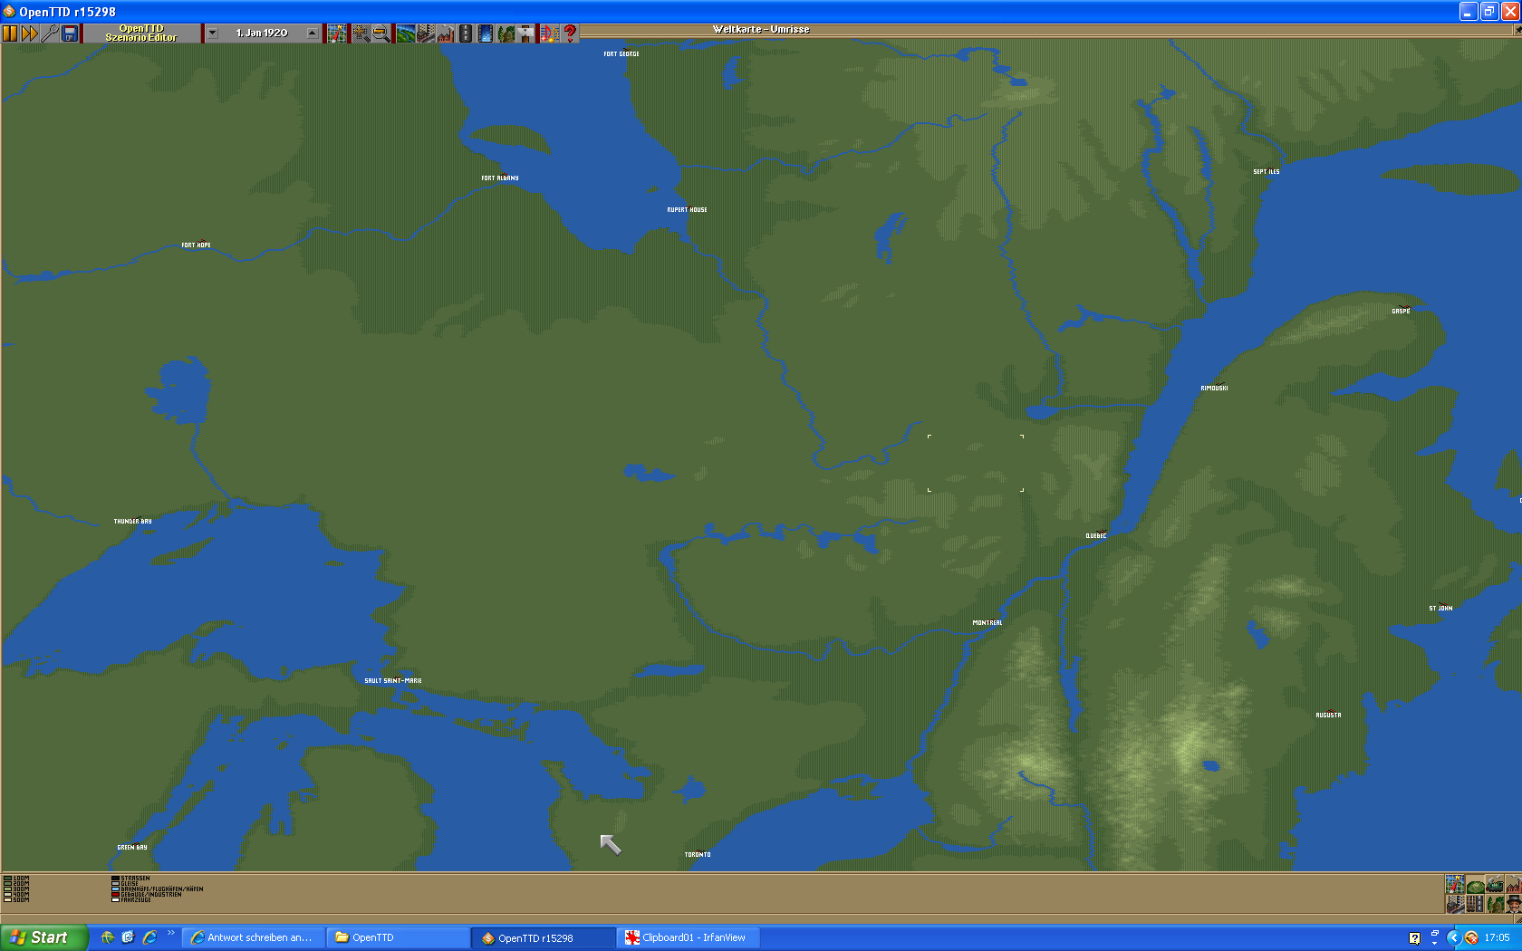The width and height of the screenshot is (1522, 951).
Task: Open the red question mark help menu
Action: point(570,34)
